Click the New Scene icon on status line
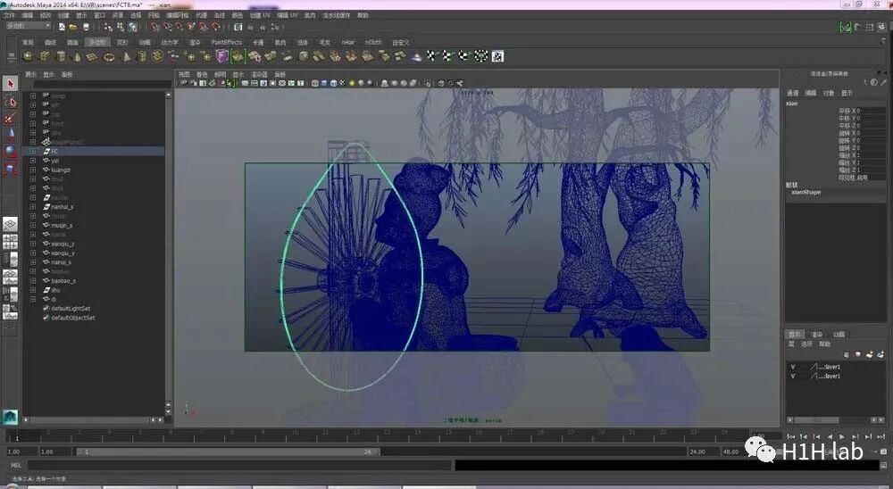Screen dimensions: 893x489 pyautogui.click(x=62, y=27)
